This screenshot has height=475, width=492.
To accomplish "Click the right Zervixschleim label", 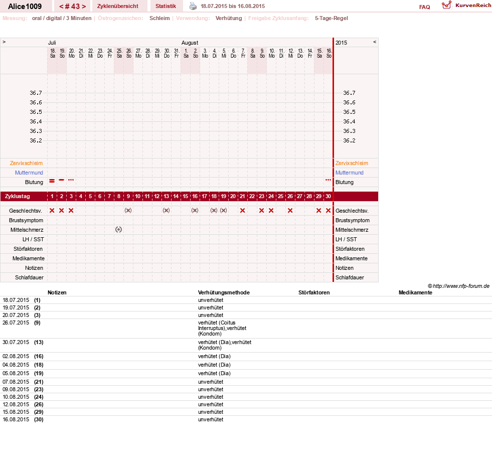I will click(x=352, y=163).
